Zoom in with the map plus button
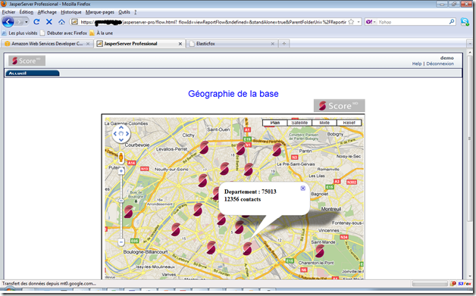Viewport: 476px width, 296px height. (x=121, y=171)
